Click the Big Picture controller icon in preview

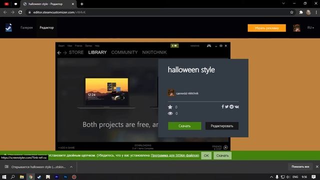(209, 45)
